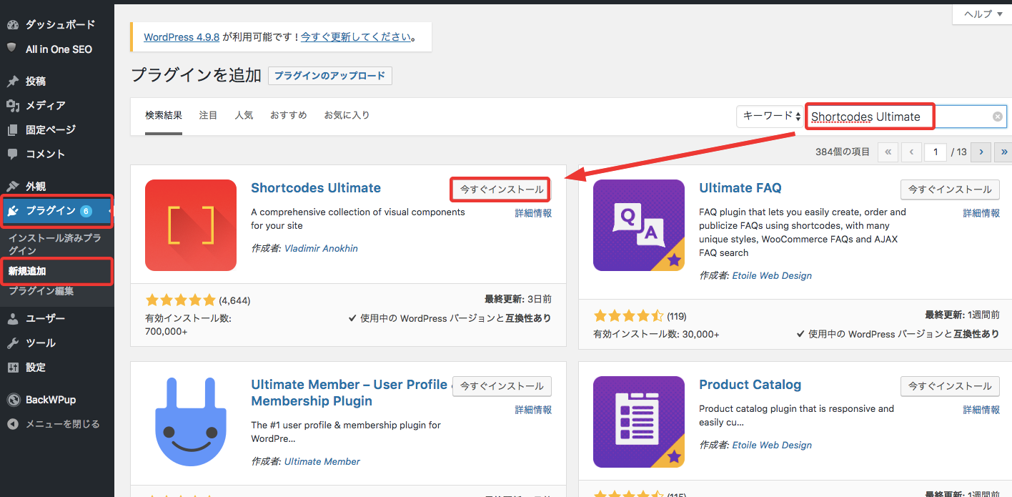Click the comment bubble icon beside コメント
This screenshot has width=1012, height=497.
point(12,154)
